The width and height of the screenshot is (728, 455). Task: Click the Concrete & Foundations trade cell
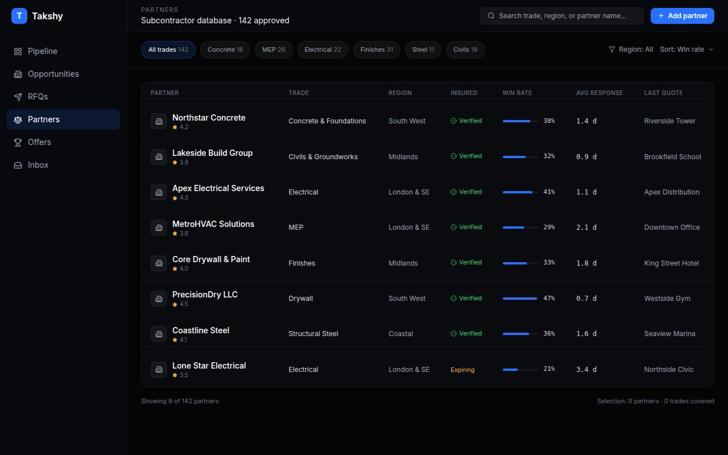(x=327, y=121)
